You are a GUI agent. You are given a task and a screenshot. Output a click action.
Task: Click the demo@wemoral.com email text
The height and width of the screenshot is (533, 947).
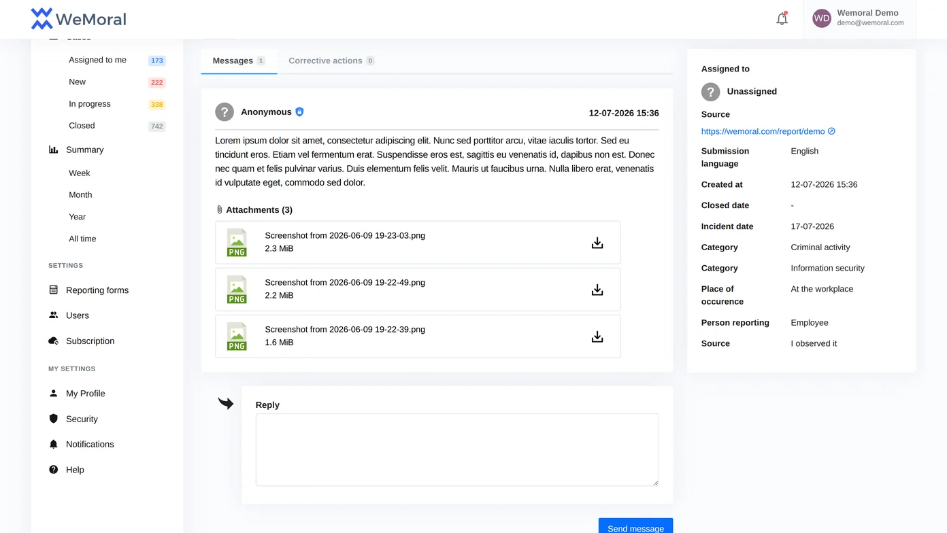click(x=870, y=22)
